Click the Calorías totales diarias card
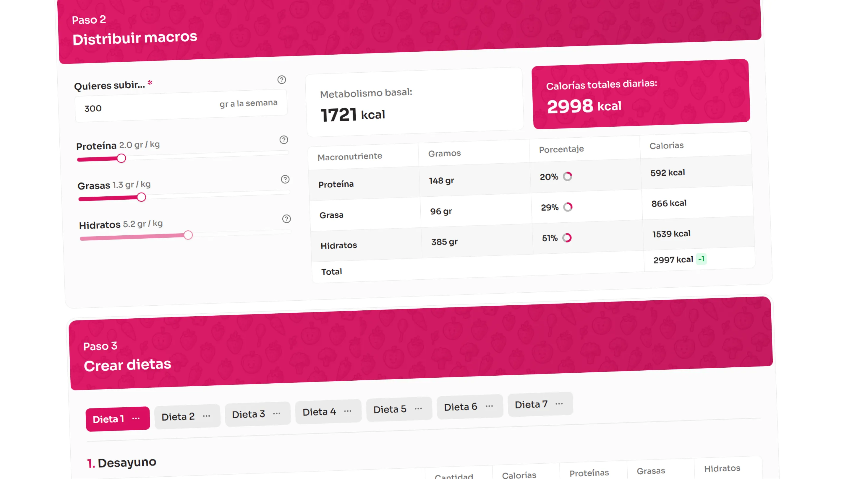 pos(641,94)
